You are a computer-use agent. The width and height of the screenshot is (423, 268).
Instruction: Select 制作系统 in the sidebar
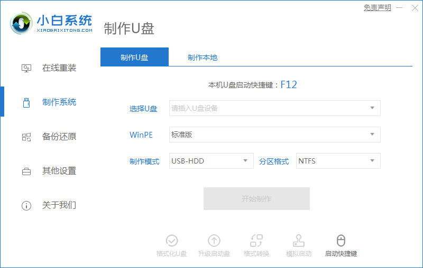59,102
